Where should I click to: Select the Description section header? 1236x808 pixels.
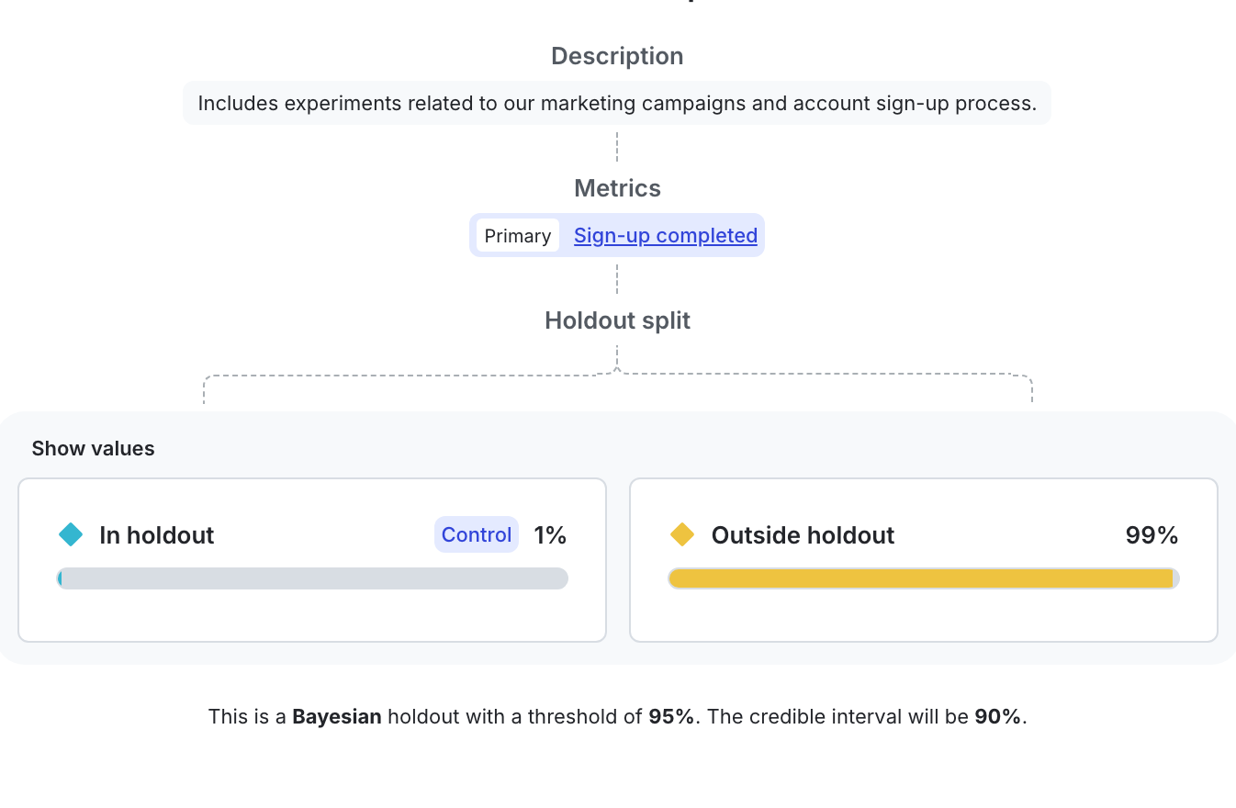tap(616, 56)
